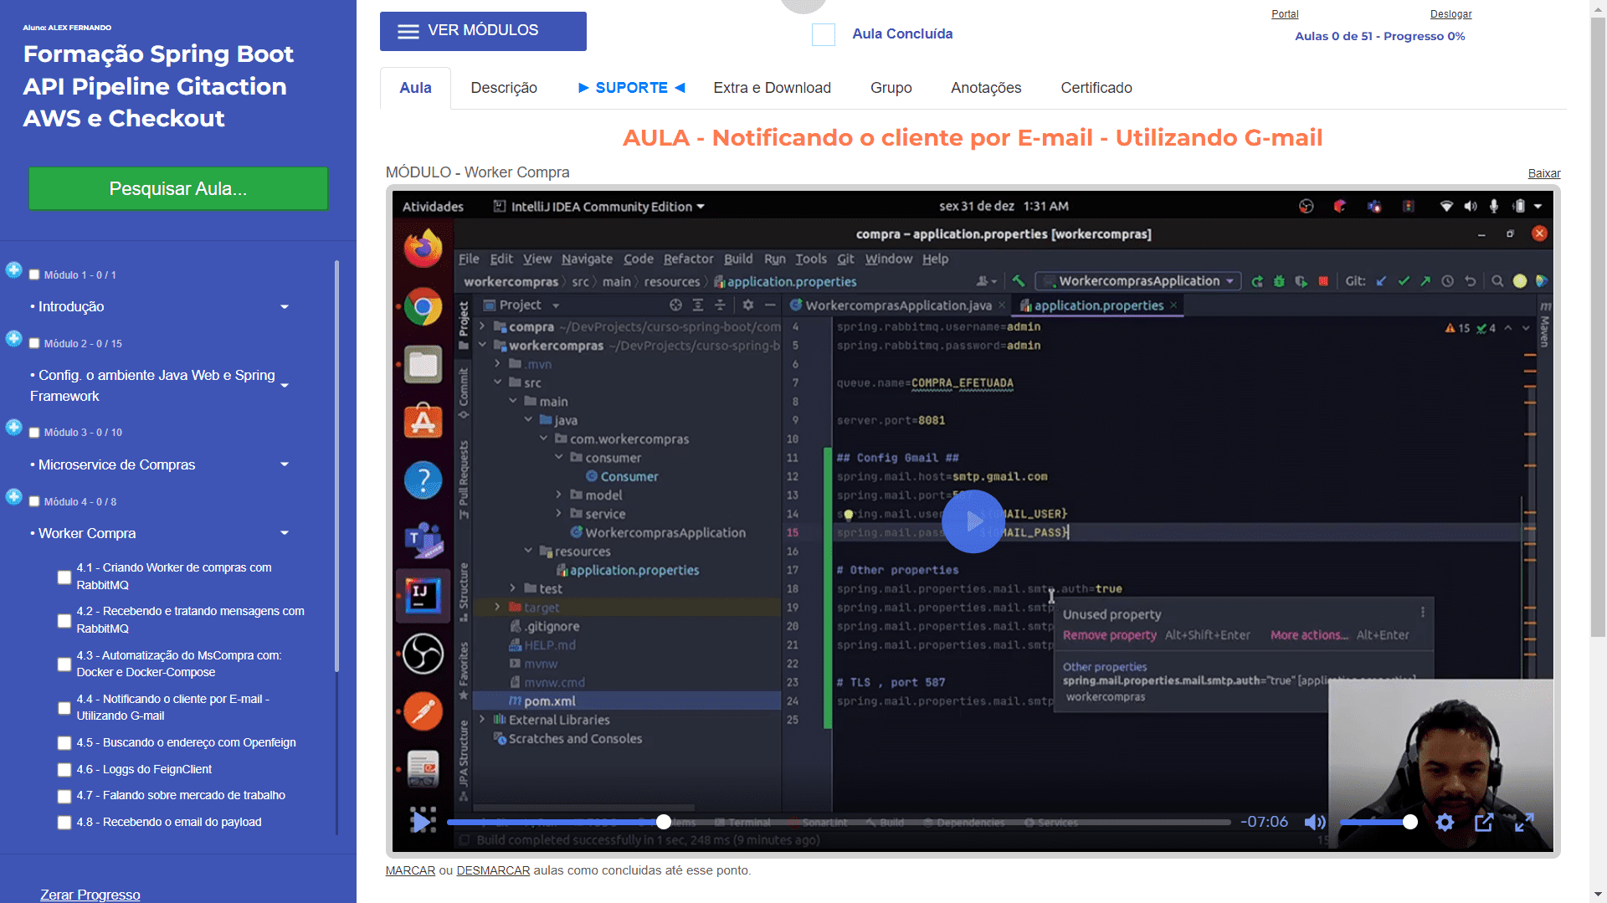Click the Help icon in the Ubuntu dock
1607x903 pixels.
point(423,480)
